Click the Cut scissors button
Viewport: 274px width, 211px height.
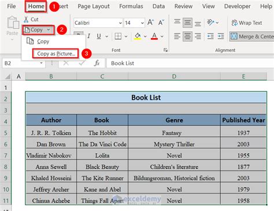tap(31, 19)
